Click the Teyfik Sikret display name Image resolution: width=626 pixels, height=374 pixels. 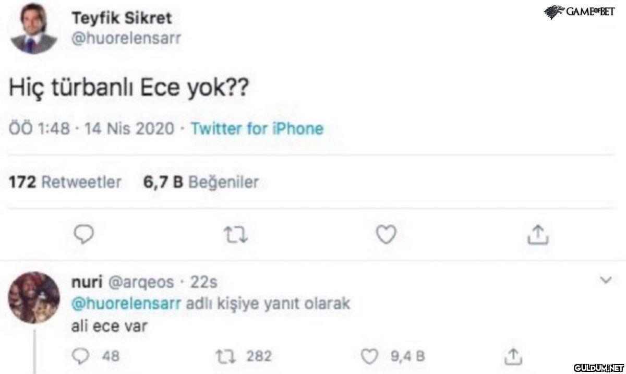coord(121,19)
